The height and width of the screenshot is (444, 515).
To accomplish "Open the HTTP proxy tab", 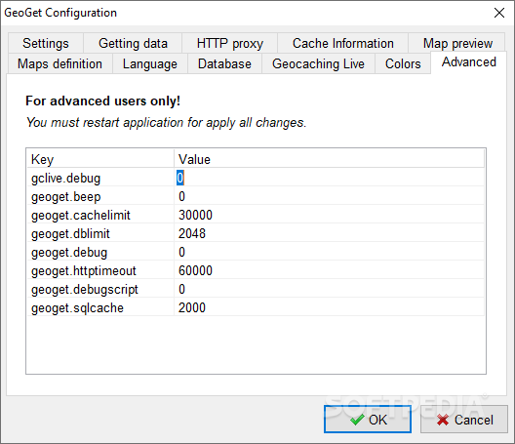I will coord(229,43).
